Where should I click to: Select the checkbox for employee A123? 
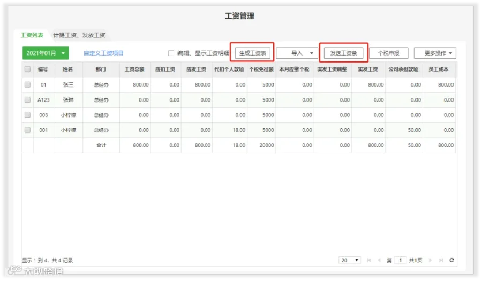click(28, 100)
